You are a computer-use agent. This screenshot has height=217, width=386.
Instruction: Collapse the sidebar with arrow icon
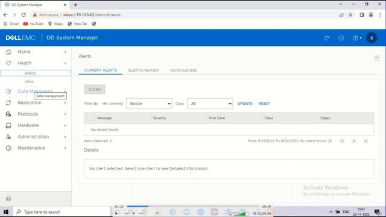click(x=8, y=199)
